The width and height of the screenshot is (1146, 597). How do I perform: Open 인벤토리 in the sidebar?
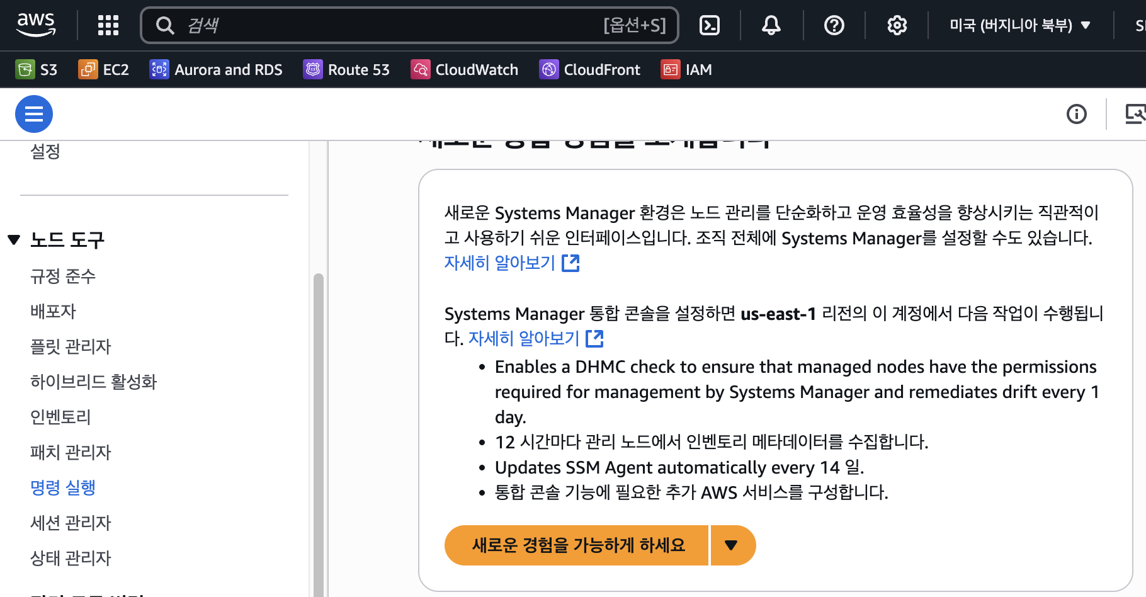60,417
